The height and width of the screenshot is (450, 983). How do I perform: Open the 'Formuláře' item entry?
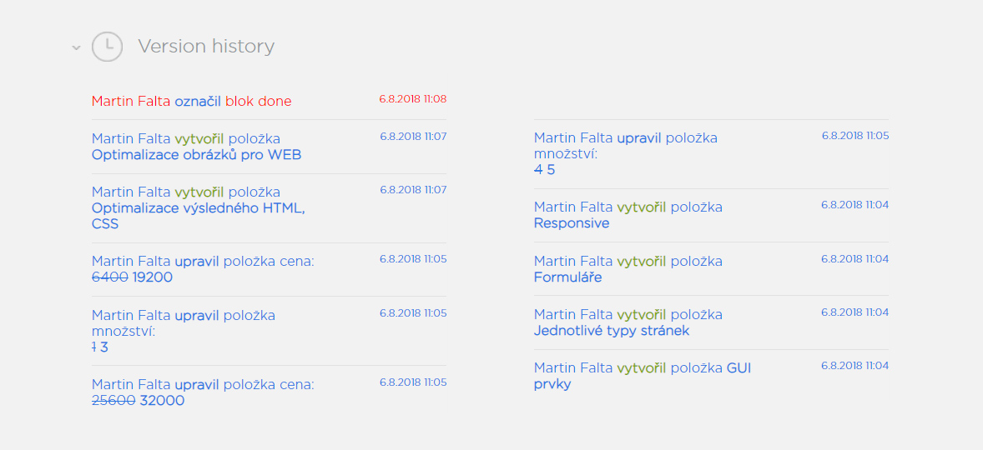(x=568, y=277)
